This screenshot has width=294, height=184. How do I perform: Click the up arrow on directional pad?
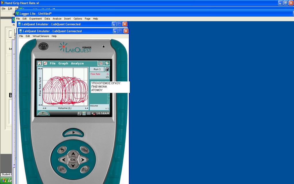(x=73, y=154)
